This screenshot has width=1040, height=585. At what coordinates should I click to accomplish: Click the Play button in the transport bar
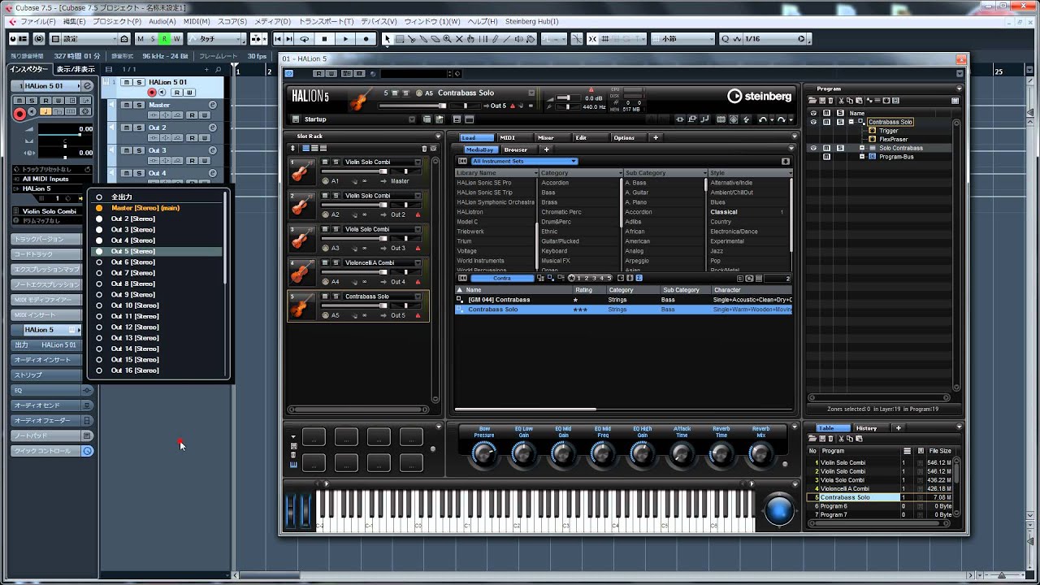coord(345,38)
